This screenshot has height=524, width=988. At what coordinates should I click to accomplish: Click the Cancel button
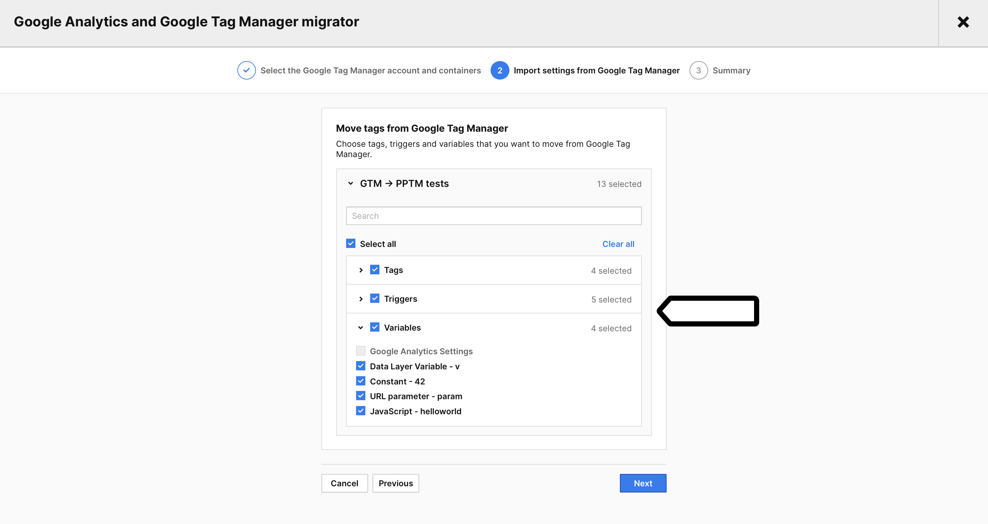pos(344,484)
